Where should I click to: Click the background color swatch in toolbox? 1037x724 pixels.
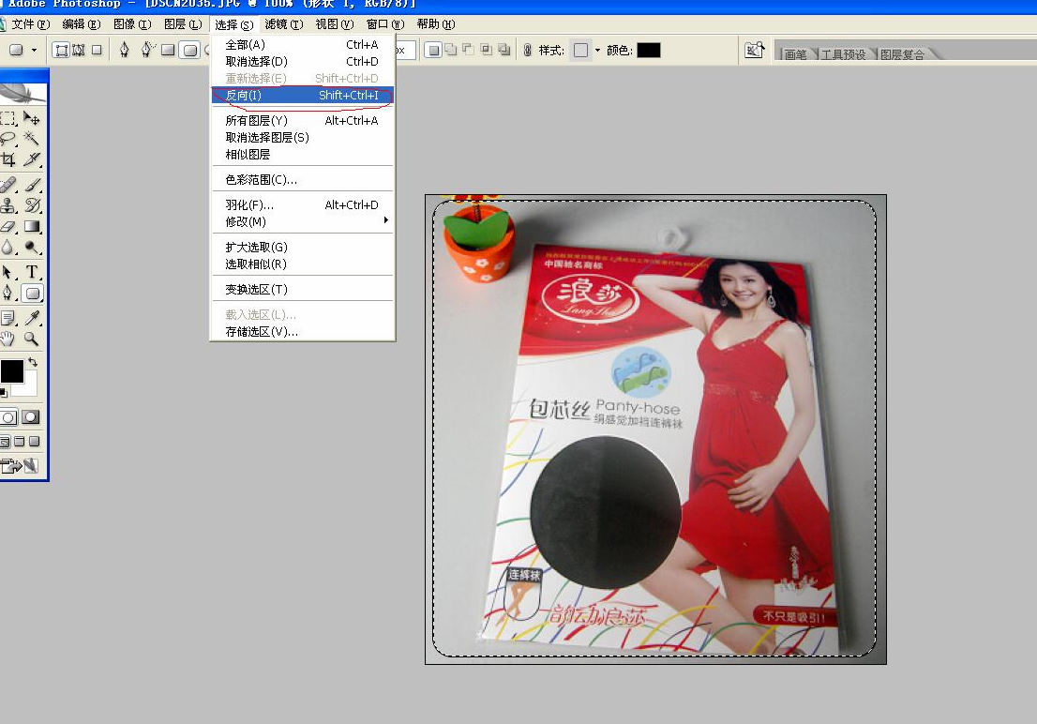(28, 386)
